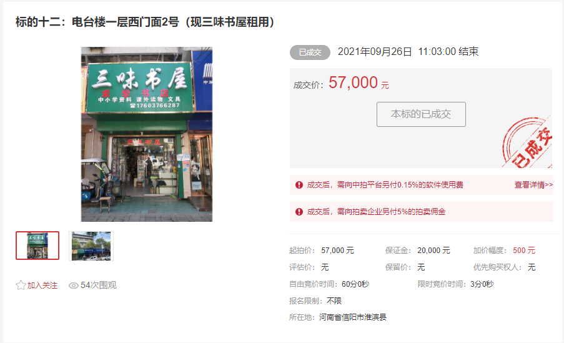
Task: Click the location 河南省信阳市淮滨县 text
Action: pyautogui.click(x=353, y=317)
